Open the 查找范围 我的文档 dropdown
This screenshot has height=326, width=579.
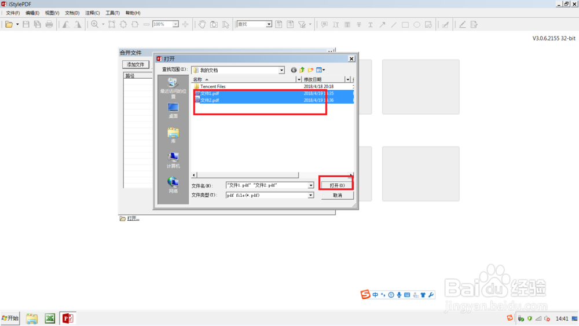coord(281,70)
